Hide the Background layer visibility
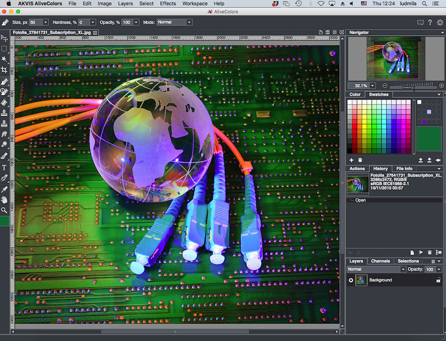446x341 pixels. point(351,280)
